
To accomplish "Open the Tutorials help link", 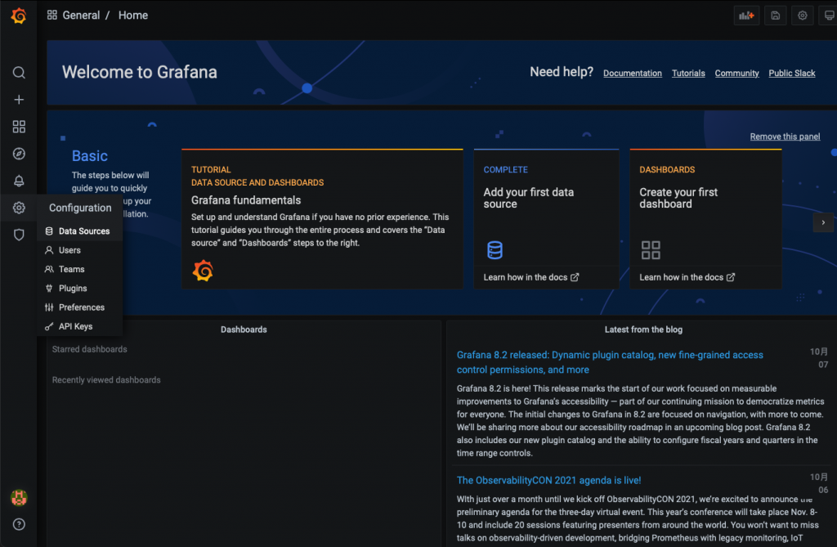I will pyautogui.click(x=688, y=74).
